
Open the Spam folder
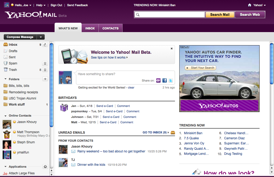tap(13, 63)
